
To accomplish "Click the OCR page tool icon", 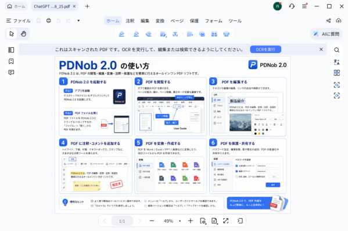I will pos(190,34).
